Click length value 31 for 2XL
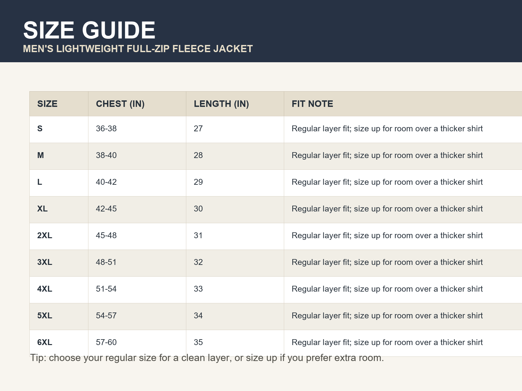Viewport: 522px width, 391px height. tap(198, 235)
